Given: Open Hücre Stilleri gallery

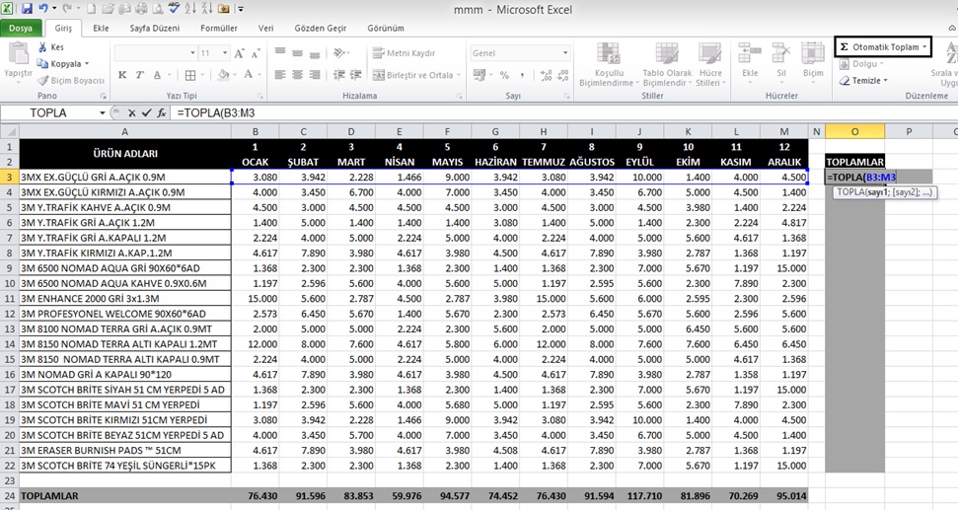Looking at the screenshot, I should (709, 65).
